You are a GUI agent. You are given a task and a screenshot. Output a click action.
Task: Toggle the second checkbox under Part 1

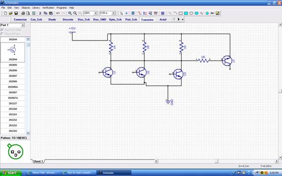click(x=2, y=34)
